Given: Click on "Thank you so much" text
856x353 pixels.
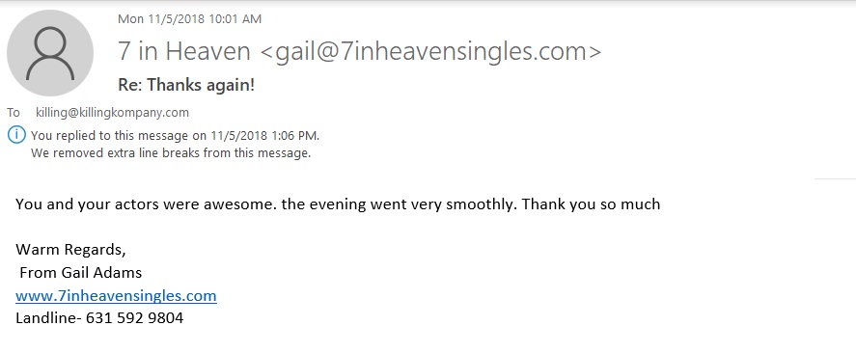Looking at the screenshot, I should pyautogui.click(x=591, y=204).
